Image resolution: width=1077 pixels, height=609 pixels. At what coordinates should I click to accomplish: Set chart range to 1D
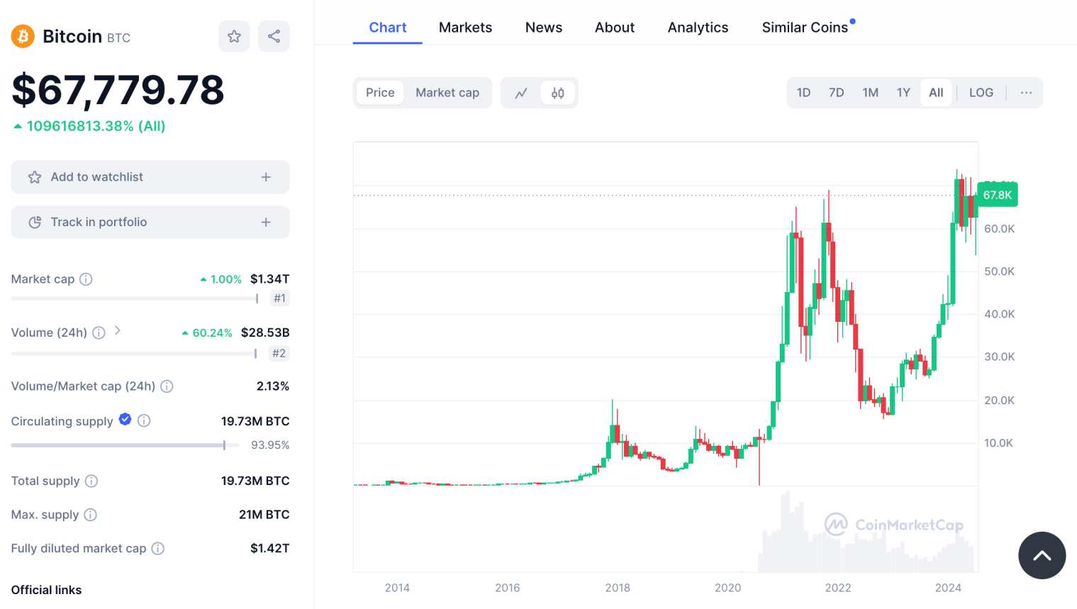[803, 93]
